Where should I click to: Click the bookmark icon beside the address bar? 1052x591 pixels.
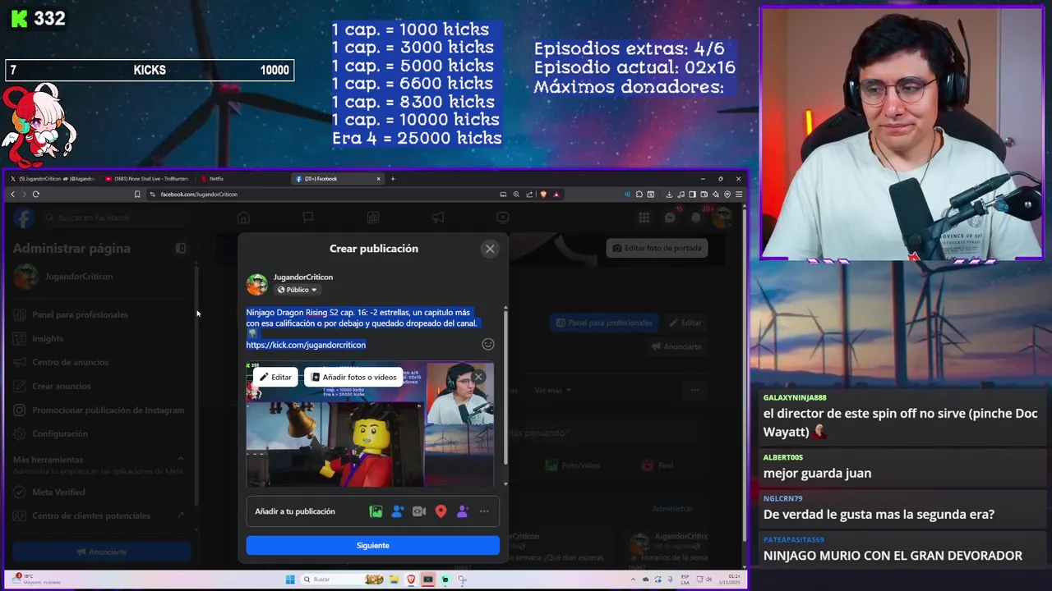point(137,195)
